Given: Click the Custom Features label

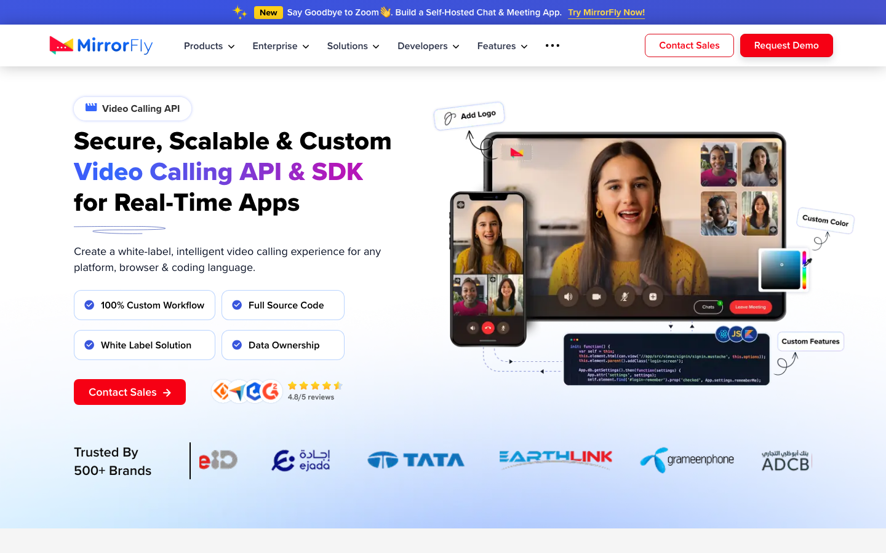Looking at the screenshot, I should pyautogui.click(x=810, y=341).
